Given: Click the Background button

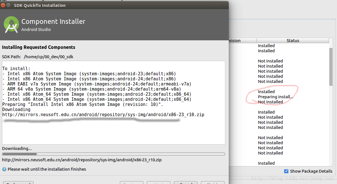Looking at the screenshot, I should point(18,183).
